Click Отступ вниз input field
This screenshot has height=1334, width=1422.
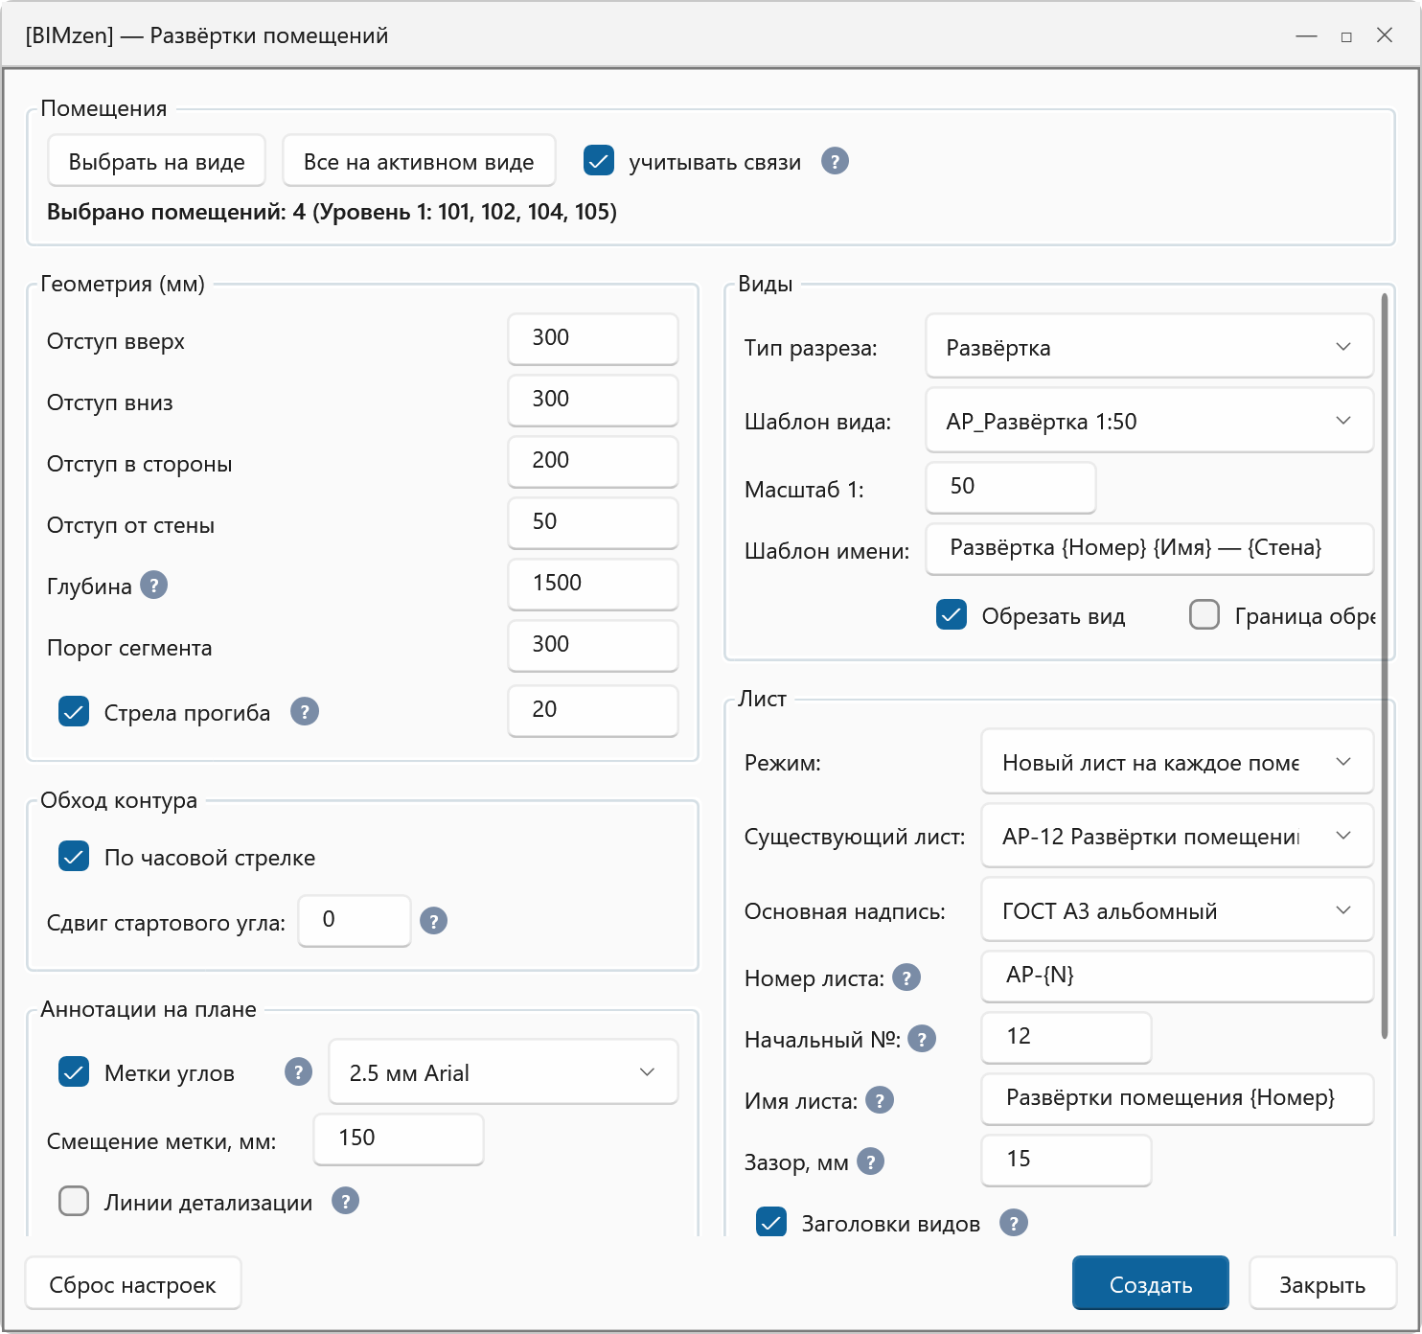click(593, 400)
